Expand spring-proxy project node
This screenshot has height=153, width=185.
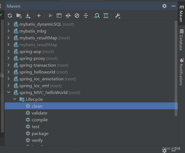8,58
